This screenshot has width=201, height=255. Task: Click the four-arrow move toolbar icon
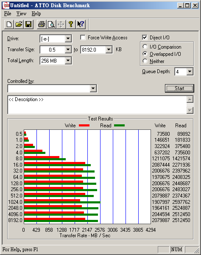tap(61, 25)
